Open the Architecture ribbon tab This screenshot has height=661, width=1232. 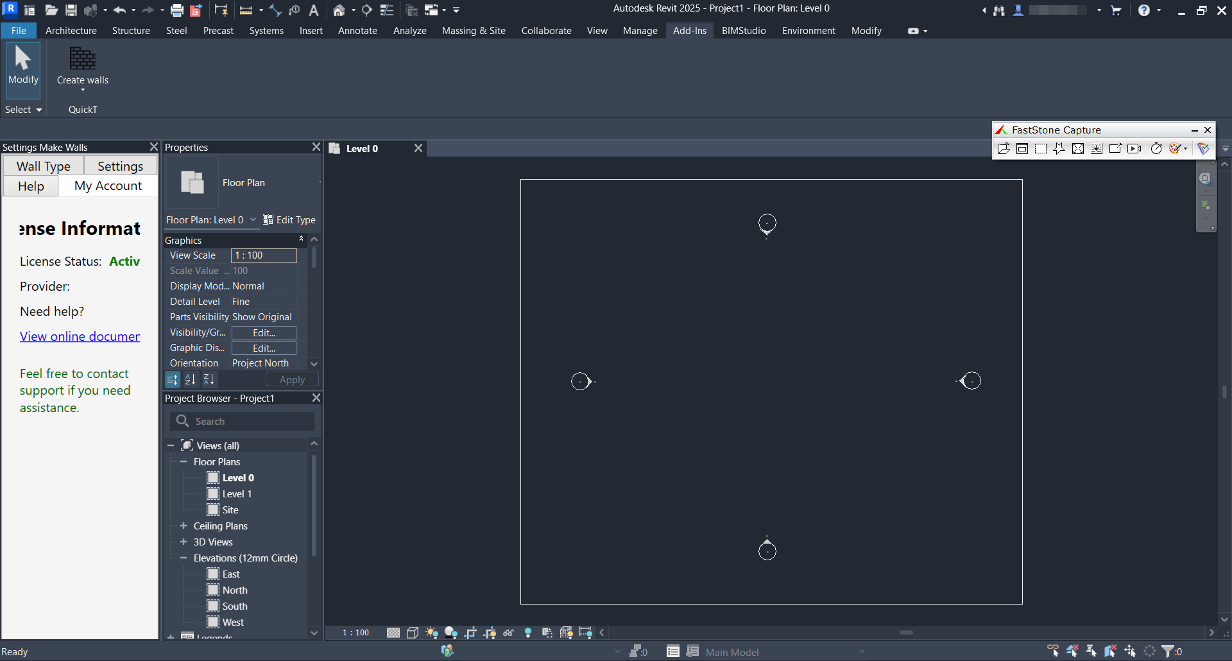71,31
